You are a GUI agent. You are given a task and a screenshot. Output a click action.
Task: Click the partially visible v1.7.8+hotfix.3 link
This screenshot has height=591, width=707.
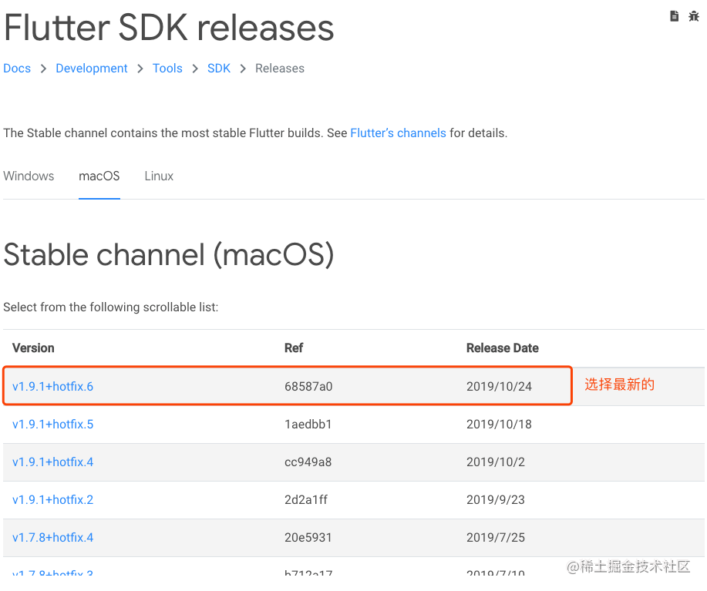tap(52, 574)
